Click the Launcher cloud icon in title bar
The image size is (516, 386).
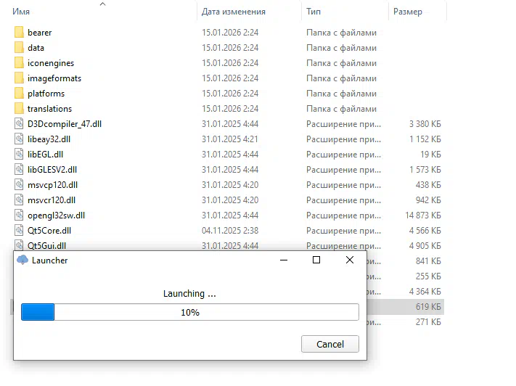pyautogui.click(x=22, y=260)
